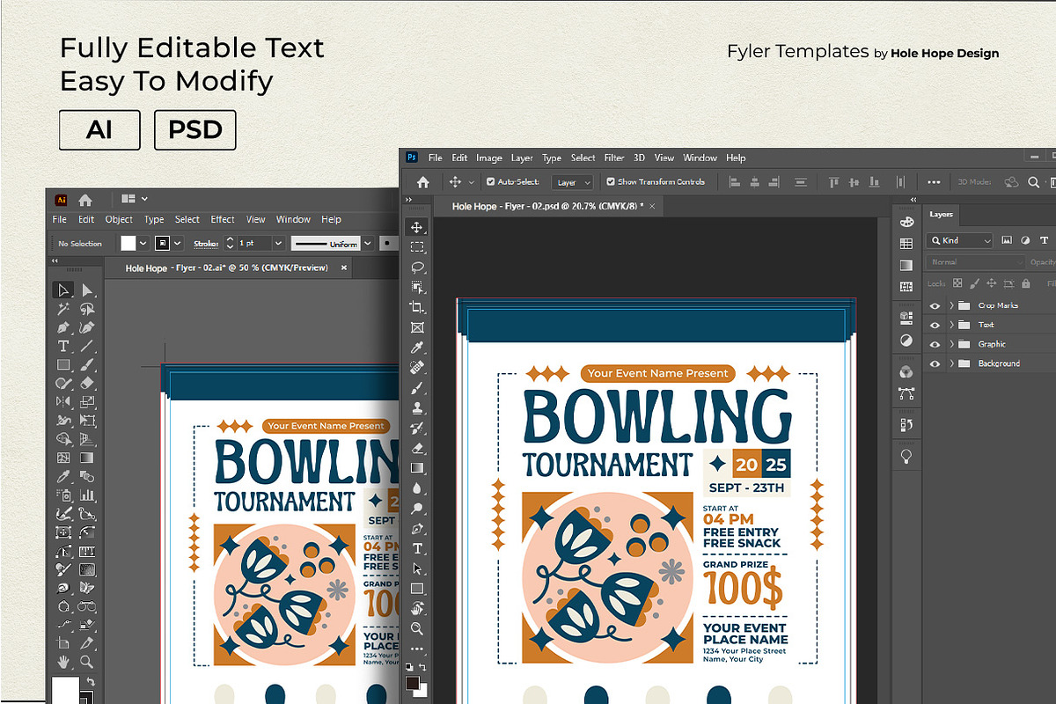
Task: Select the Hole Hope - Flyer - 02.psd tab
Action: (x=546, y=206)
